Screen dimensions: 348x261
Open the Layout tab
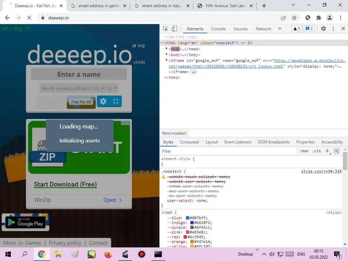pyautogui.click(x=212, y=142)
